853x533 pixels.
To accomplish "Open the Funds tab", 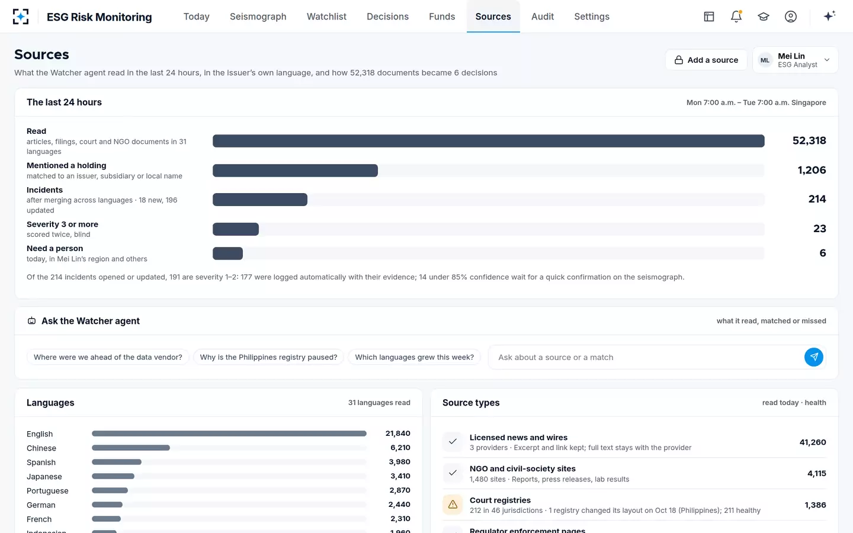I will (x=442, y=17).
